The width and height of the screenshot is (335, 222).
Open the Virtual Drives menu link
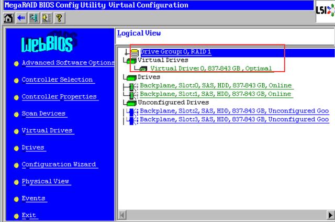pos(47,130)
